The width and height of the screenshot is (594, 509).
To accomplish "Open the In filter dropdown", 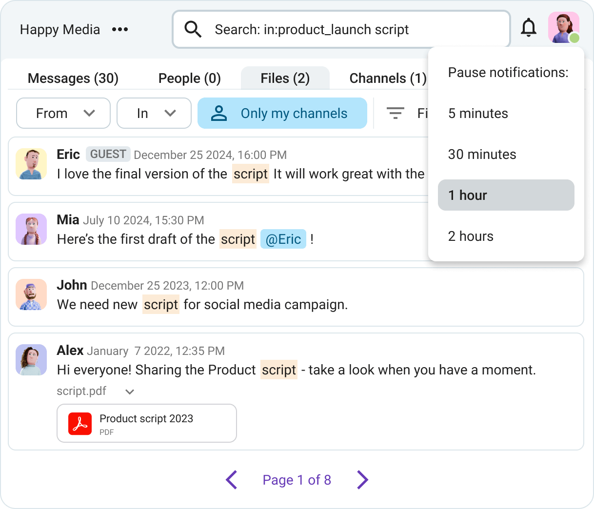I will coord(154,113).
